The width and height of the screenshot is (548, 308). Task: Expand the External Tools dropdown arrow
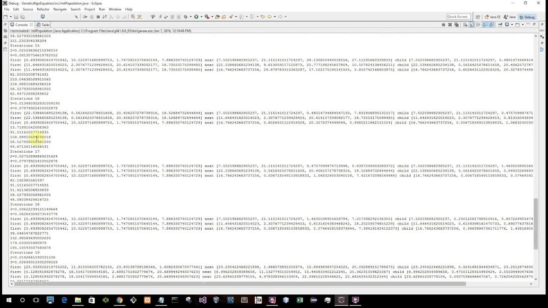(212, 17)
